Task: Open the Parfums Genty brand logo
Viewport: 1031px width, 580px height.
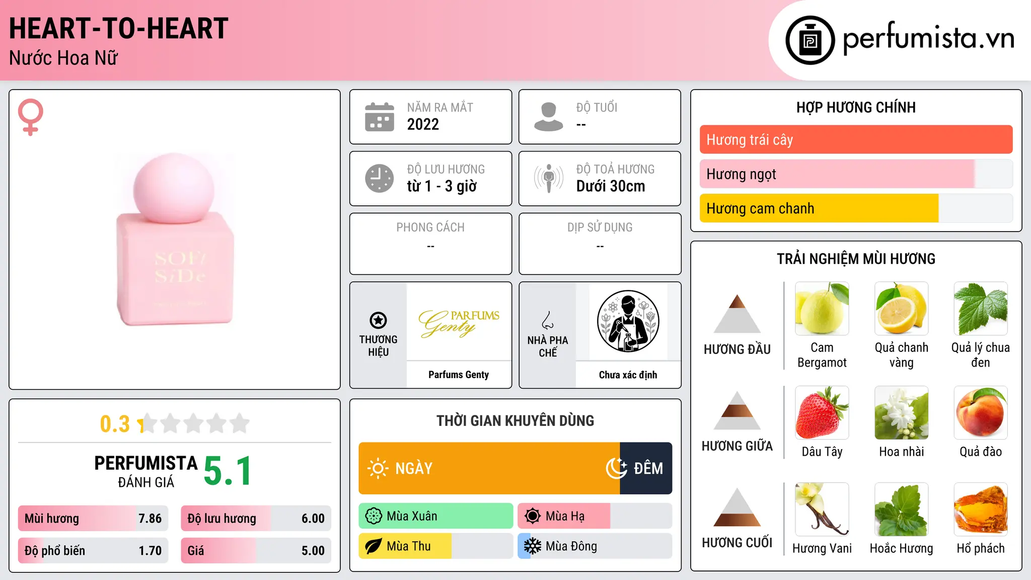Action: 459,323
